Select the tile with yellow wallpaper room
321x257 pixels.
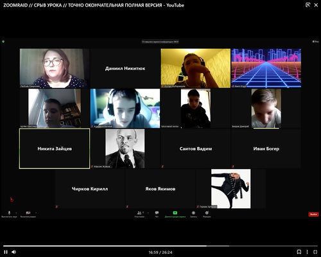coord(196,68)
